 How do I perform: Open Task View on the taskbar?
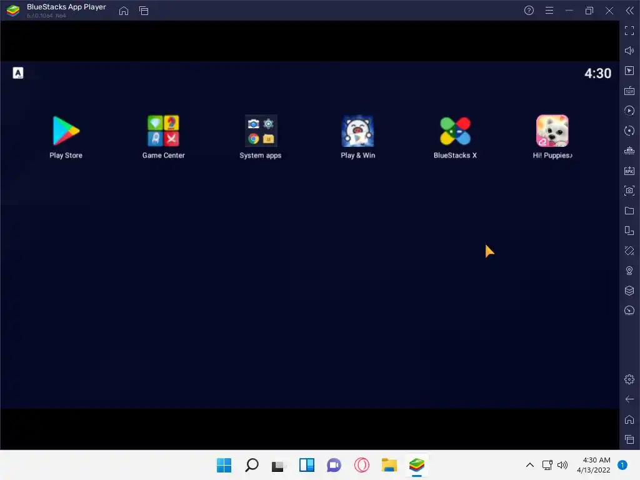coord(279,465)
